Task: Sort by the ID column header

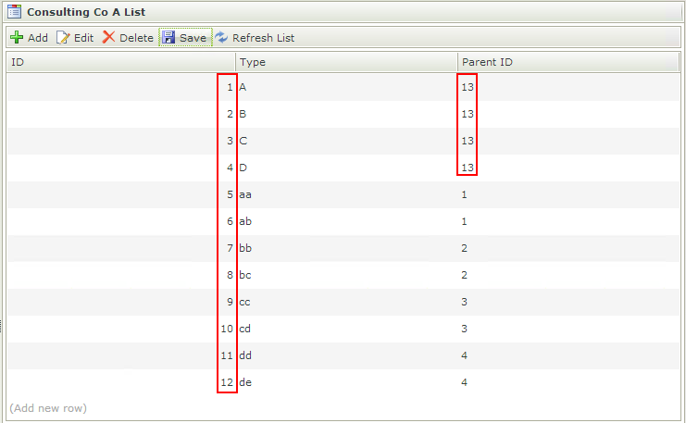Action: tap(121, 62)
